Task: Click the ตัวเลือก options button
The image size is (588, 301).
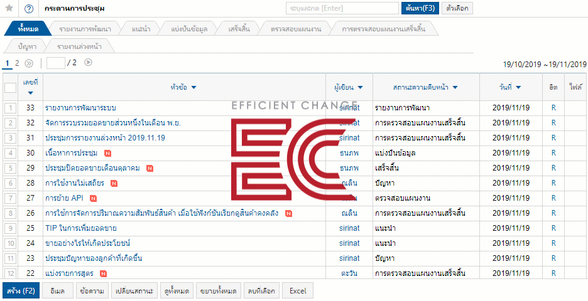Action: [x=457, y=8]
